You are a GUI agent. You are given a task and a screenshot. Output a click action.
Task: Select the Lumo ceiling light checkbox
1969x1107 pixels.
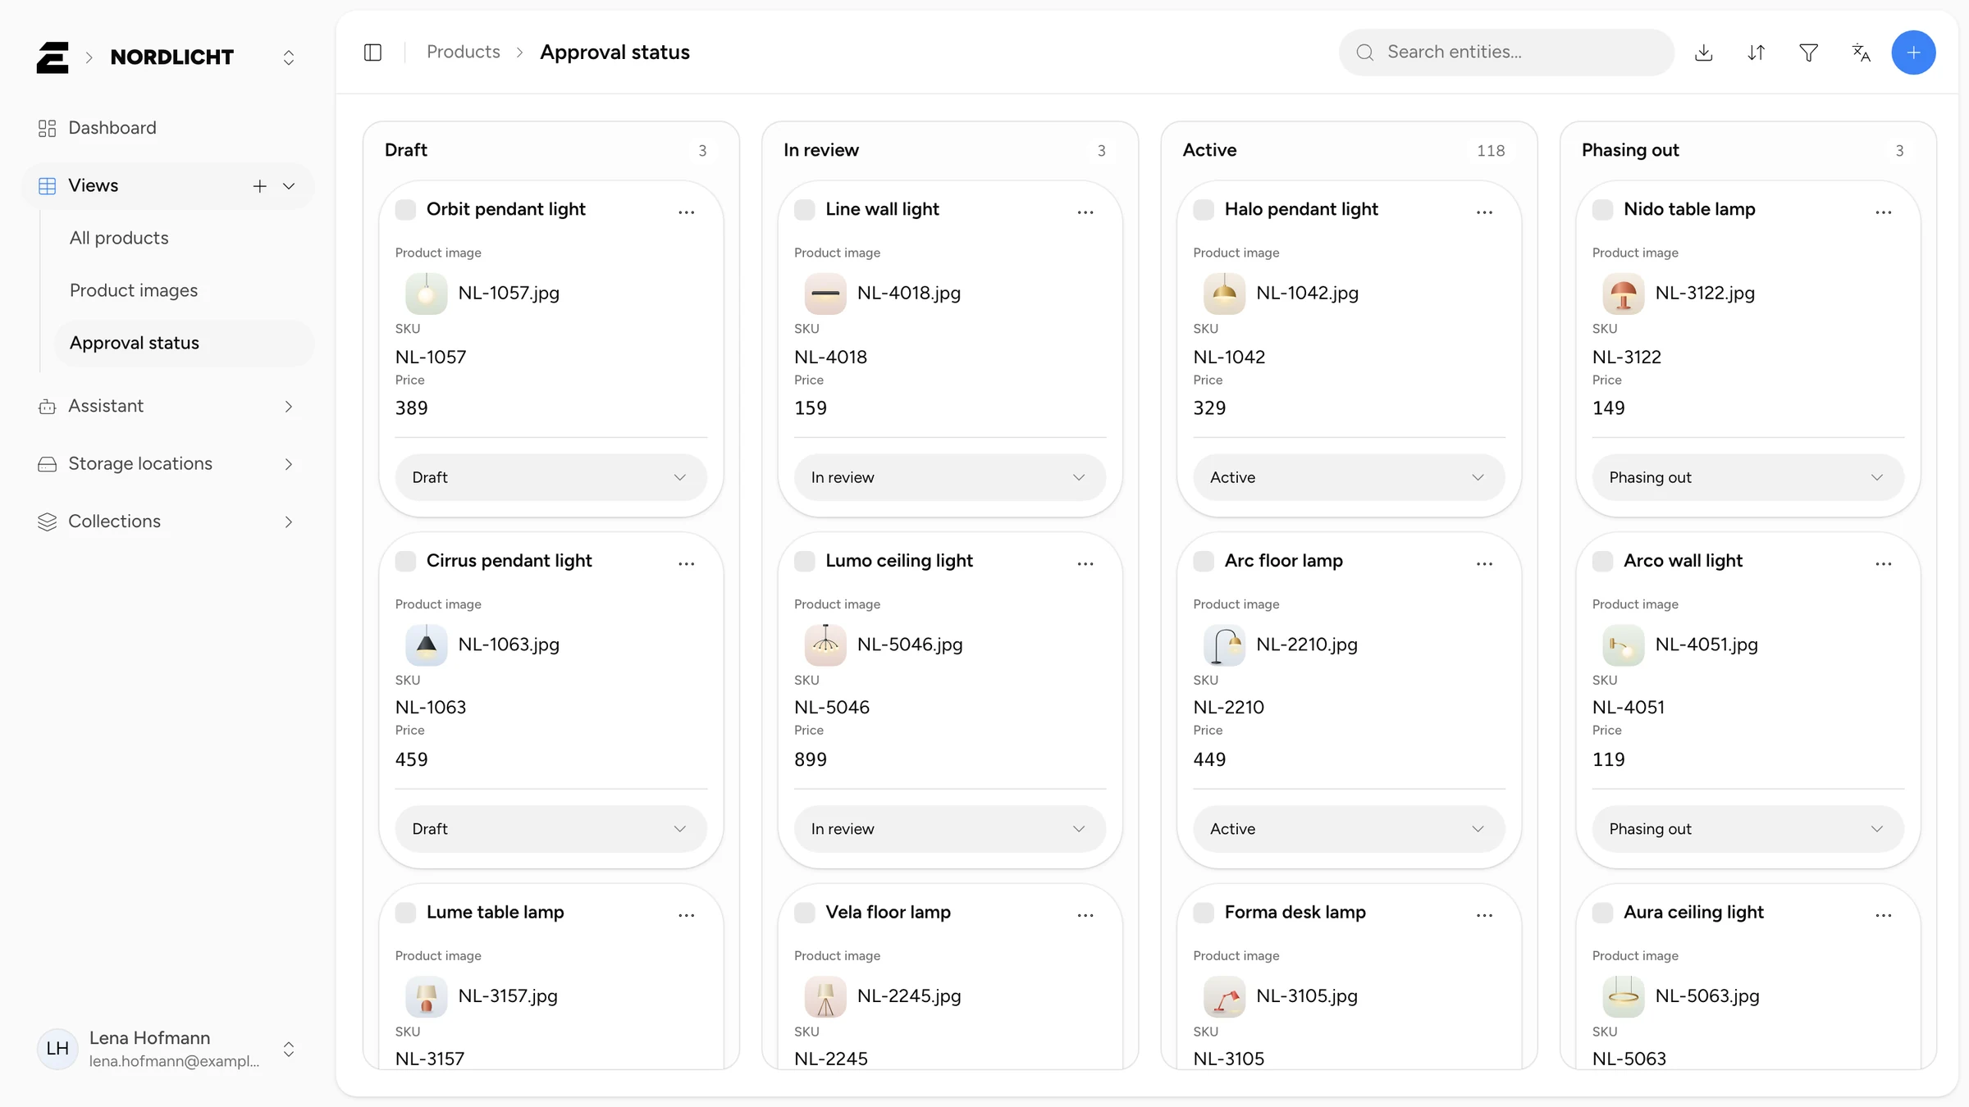coord(805,561)
